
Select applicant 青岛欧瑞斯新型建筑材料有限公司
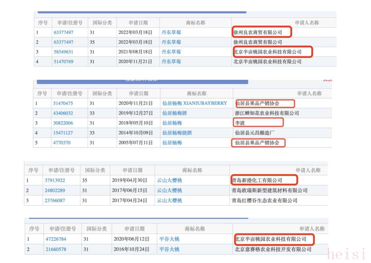coord(269,190)
